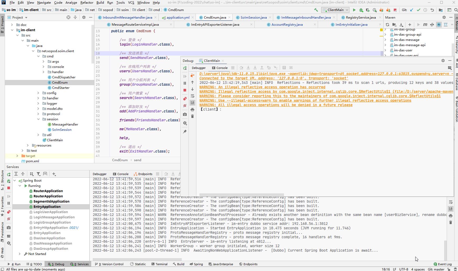Click thread dump camera icon in Debug panel
The width and height of the screenshot is (458, 271).
(x=185, y=114)
